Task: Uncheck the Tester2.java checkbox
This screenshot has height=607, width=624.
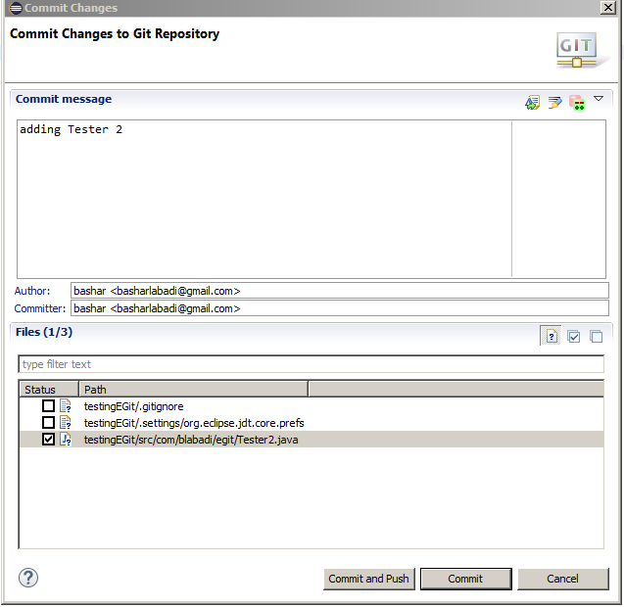Action: point(48,440)
